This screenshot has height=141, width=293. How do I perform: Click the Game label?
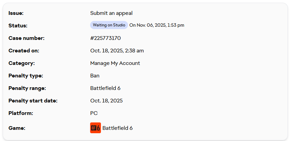pyautogui.click(x=17, y=128)
